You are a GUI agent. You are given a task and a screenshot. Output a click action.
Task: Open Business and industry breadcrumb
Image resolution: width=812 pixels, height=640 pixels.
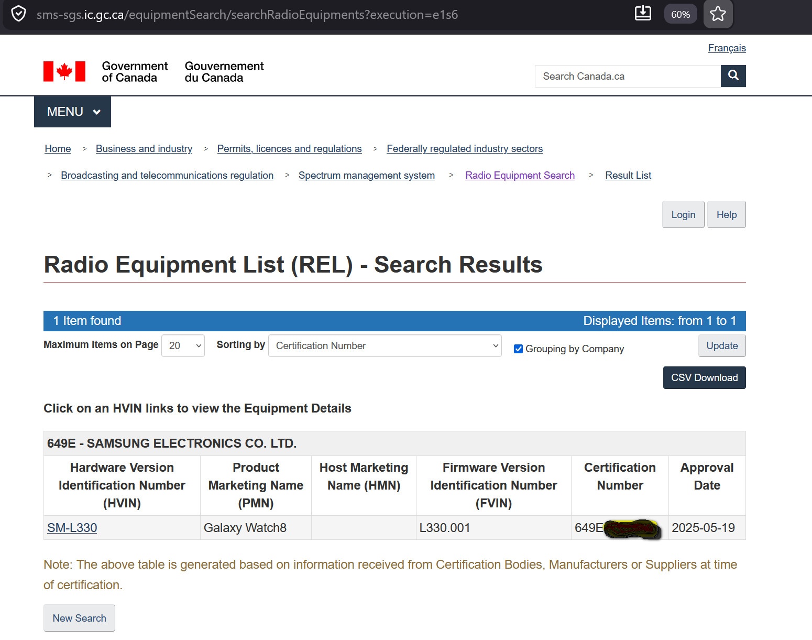pos(144,149)
